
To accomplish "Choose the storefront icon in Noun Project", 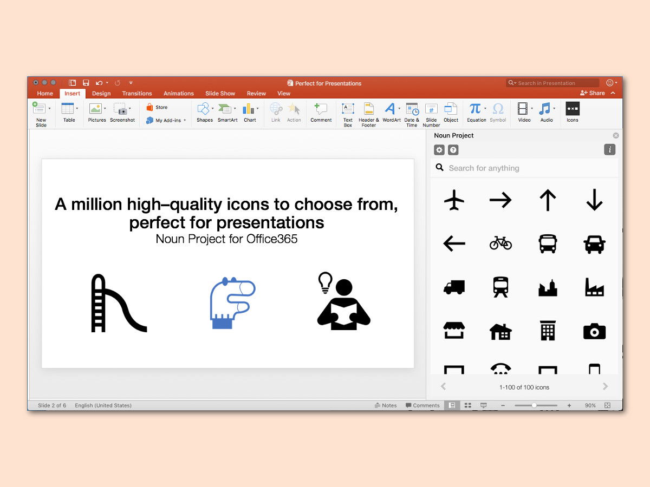I will (454, 330).
